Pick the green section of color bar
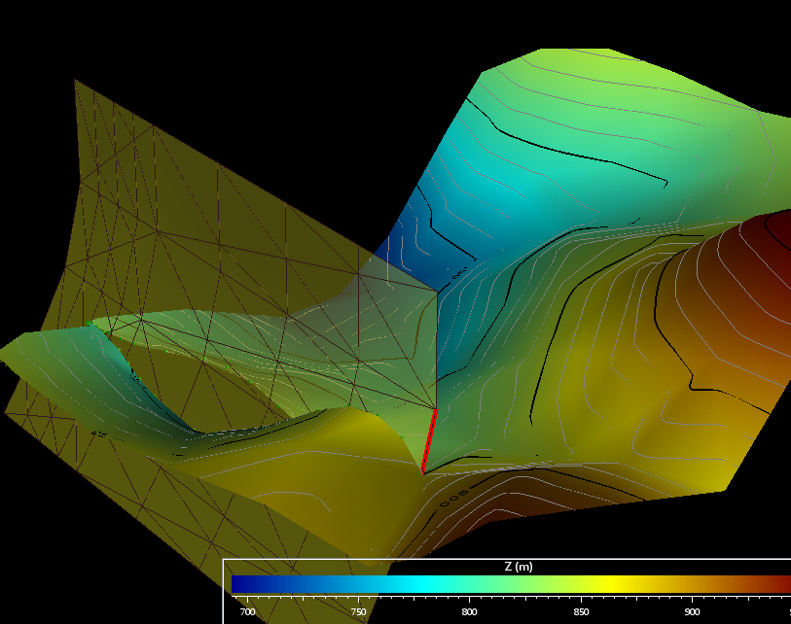Image resolution: width=791 pixels, height=624 pixels. tap(516, 584)
